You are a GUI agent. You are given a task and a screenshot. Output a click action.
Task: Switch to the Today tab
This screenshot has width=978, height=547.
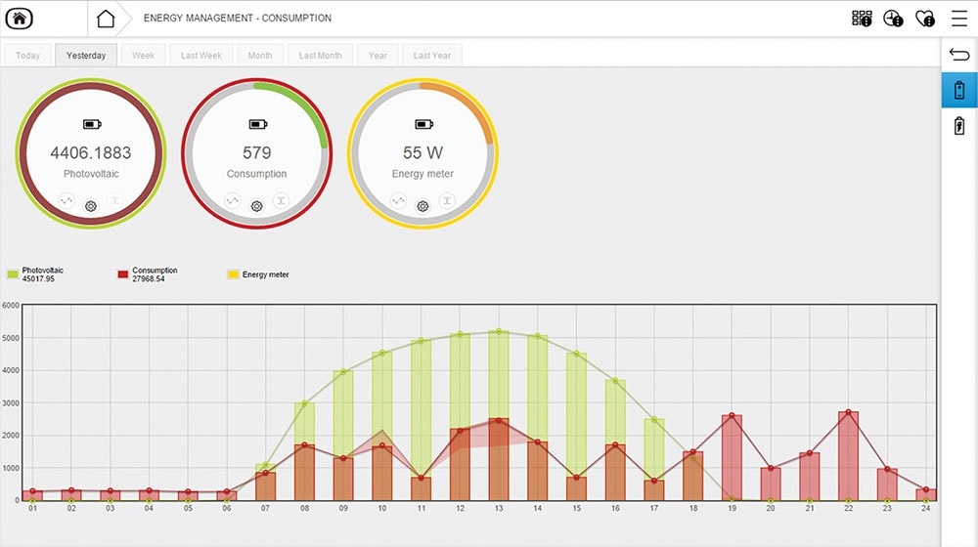28,56
